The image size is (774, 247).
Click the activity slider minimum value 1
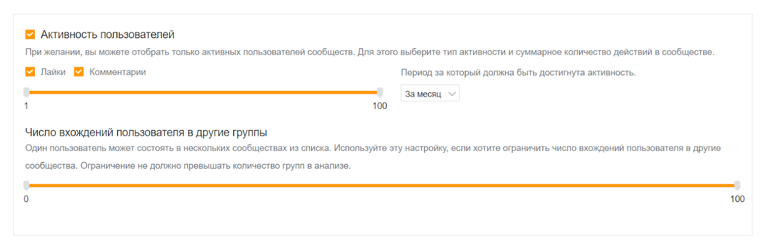point(26,106)
